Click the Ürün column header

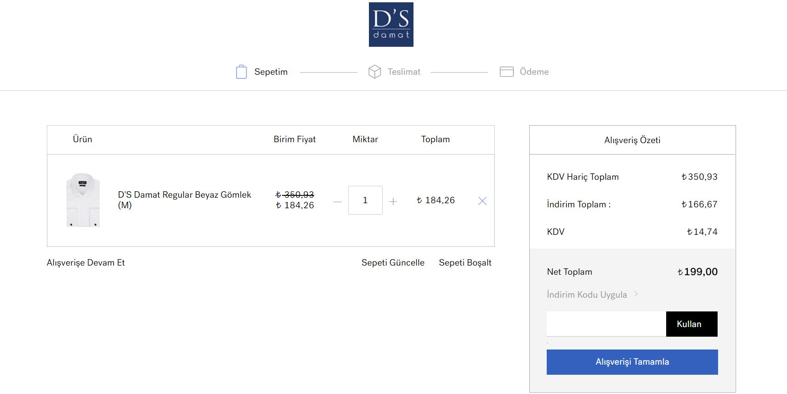click(x=82, y=139)
